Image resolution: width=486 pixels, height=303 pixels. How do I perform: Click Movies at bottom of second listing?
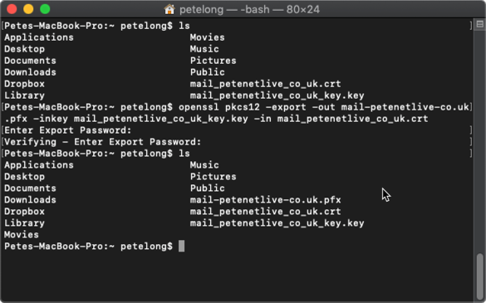[22, 235]
